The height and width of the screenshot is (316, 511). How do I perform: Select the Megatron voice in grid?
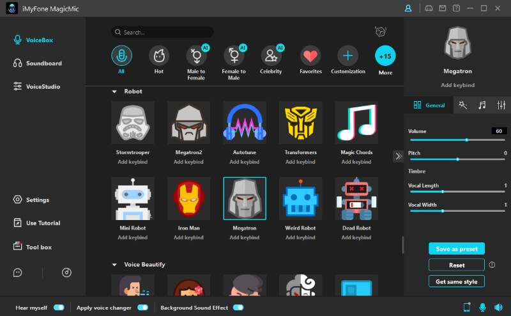click(x=245, y=198)
